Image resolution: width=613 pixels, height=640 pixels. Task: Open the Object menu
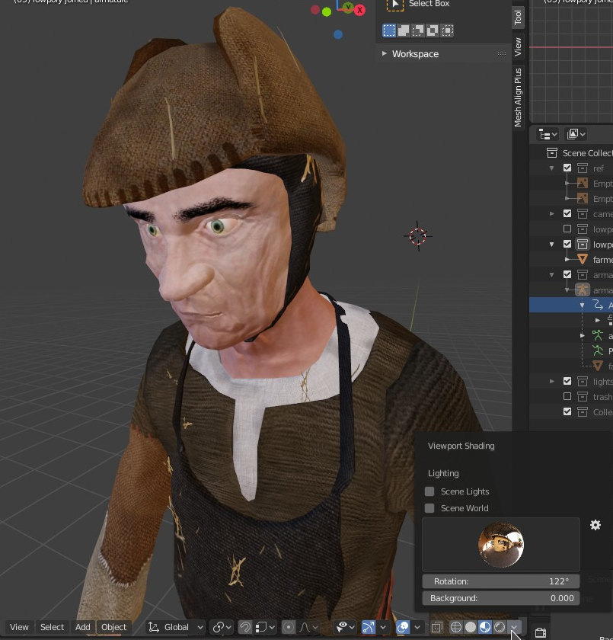113,627
